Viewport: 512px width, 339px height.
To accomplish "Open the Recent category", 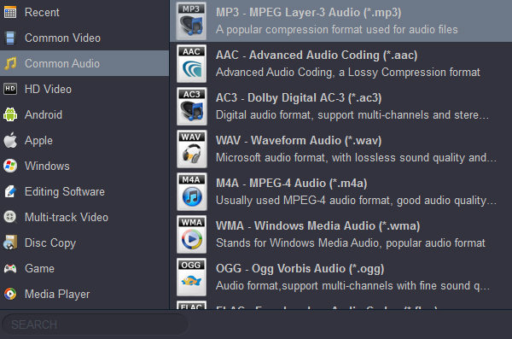I will (x=42, y=13).
